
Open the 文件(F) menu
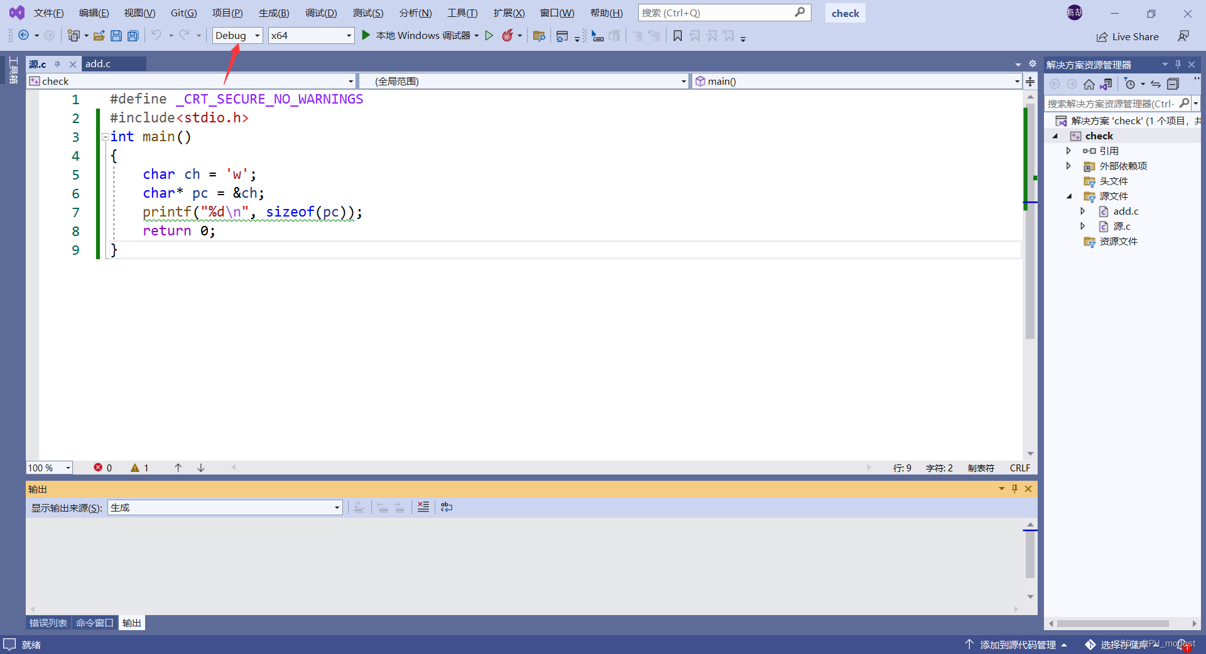coord(48,13)
